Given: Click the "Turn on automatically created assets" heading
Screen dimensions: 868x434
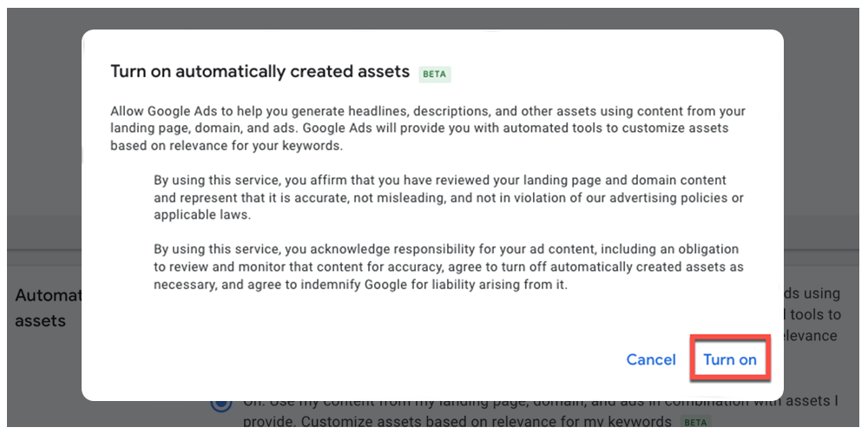Looking at the screenshot, I should [x=260, y=72].
